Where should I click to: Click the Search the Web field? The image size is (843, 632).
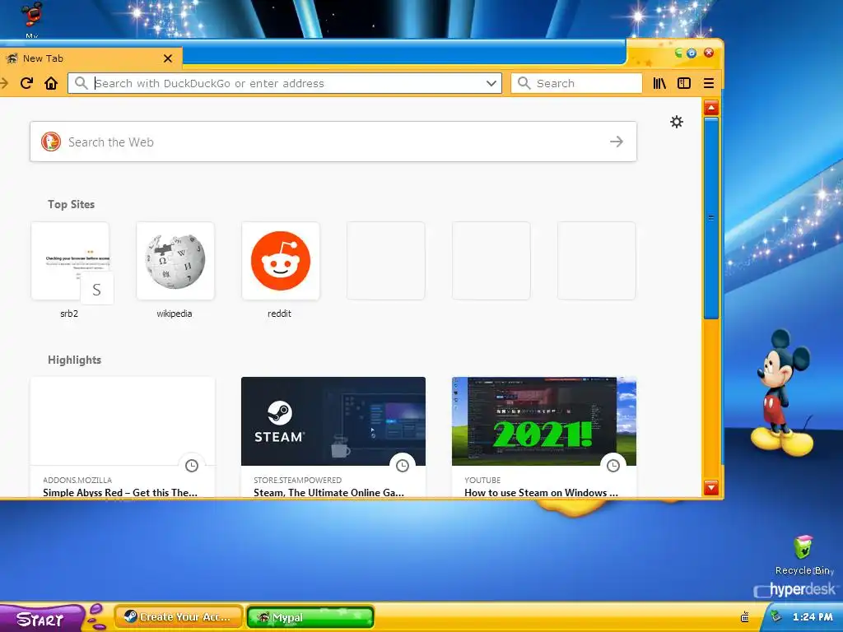click(333, 142)
